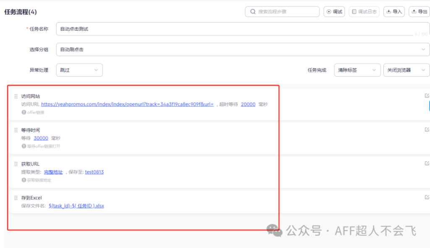Expand the 异常处理 跳过 dropdown

tap(79, 70)
